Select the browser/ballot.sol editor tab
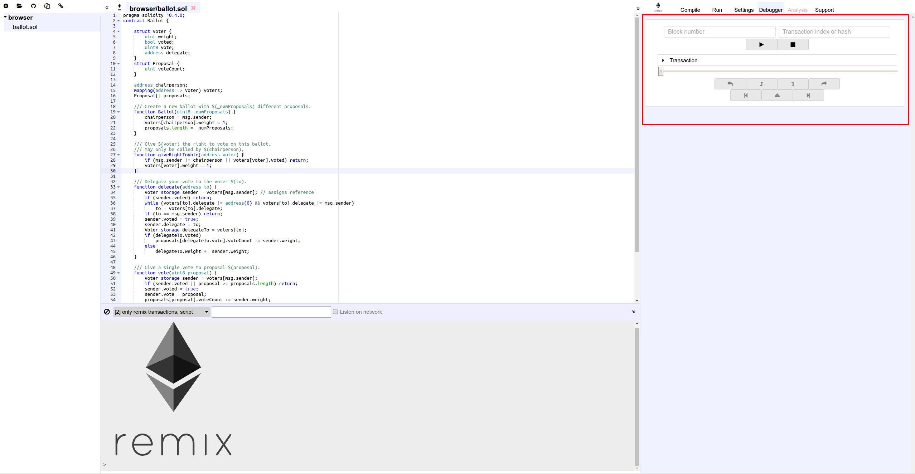Screen dimensions: 915x474 158,9
